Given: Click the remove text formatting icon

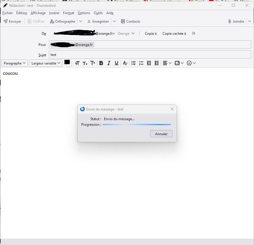Looking at the screenshot, I should point(125,63).
